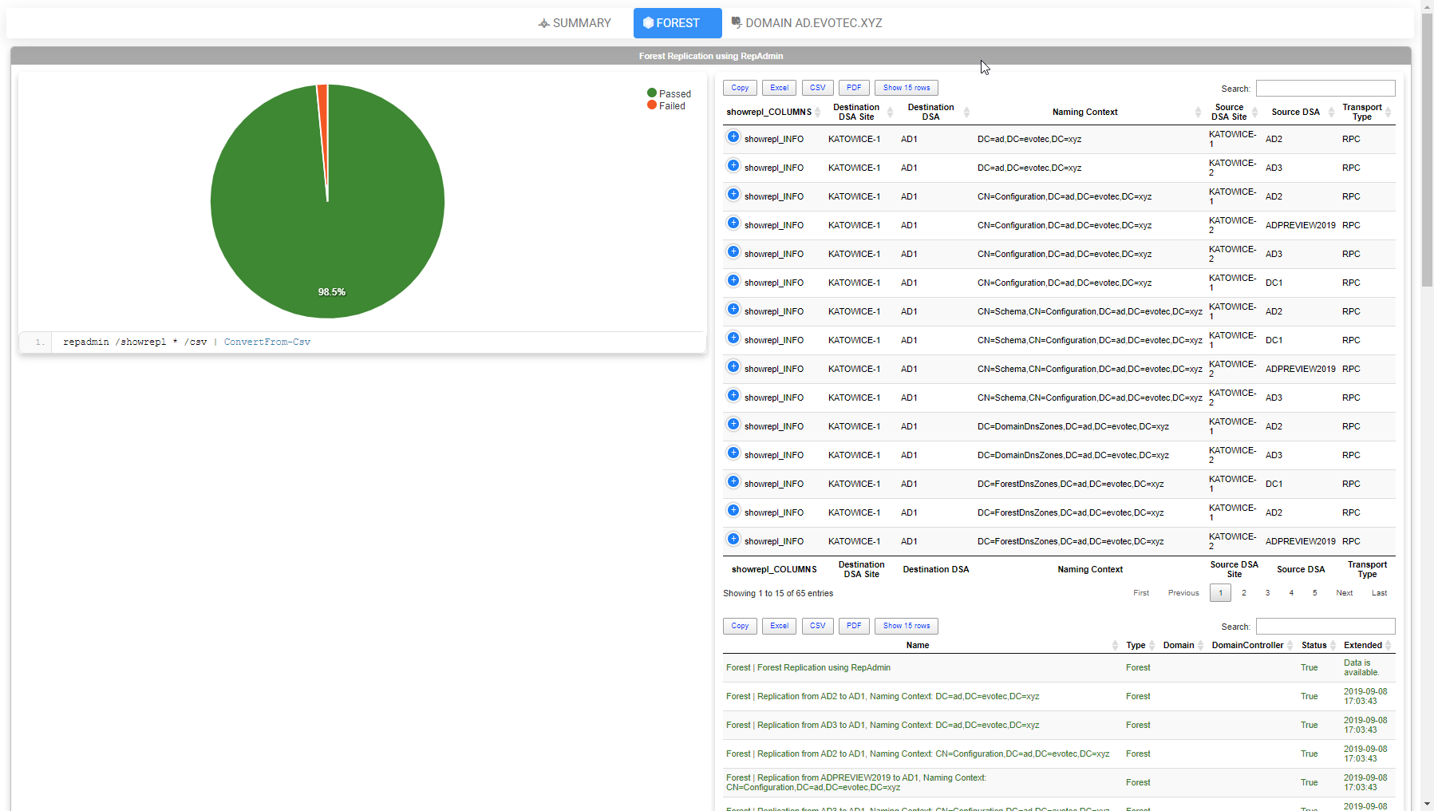Expand the first showrepl_INFO row plus icon
The height and width of the screenshot is (811, 1434).
coord(733,137)
